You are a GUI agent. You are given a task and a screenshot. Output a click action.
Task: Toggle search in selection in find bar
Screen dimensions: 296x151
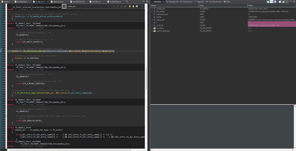click(125, 7)
